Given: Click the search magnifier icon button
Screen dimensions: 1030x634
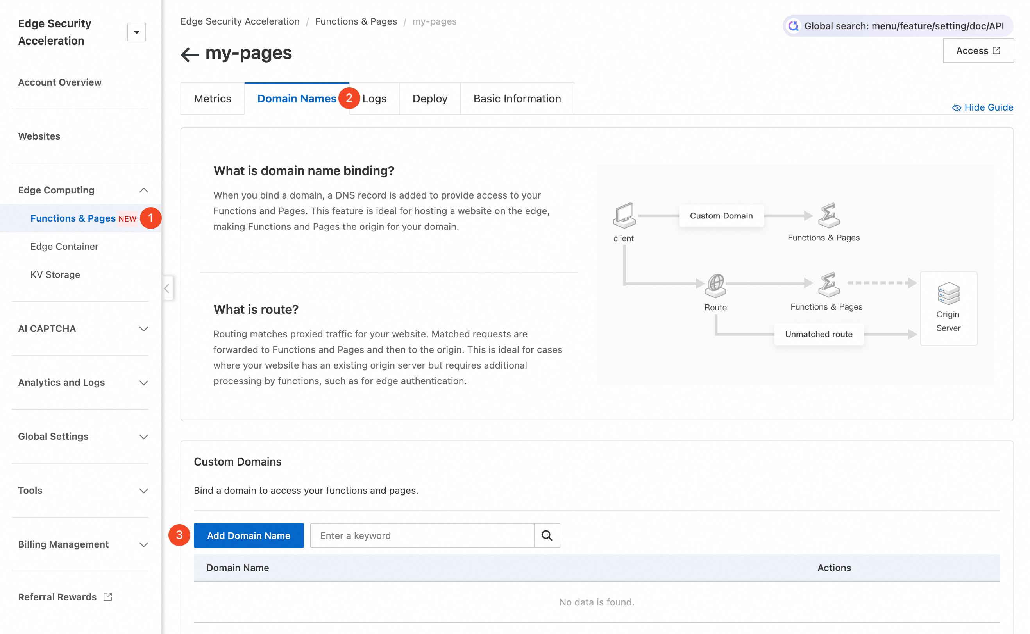Looking at the screenshot, I should [546, 535].
